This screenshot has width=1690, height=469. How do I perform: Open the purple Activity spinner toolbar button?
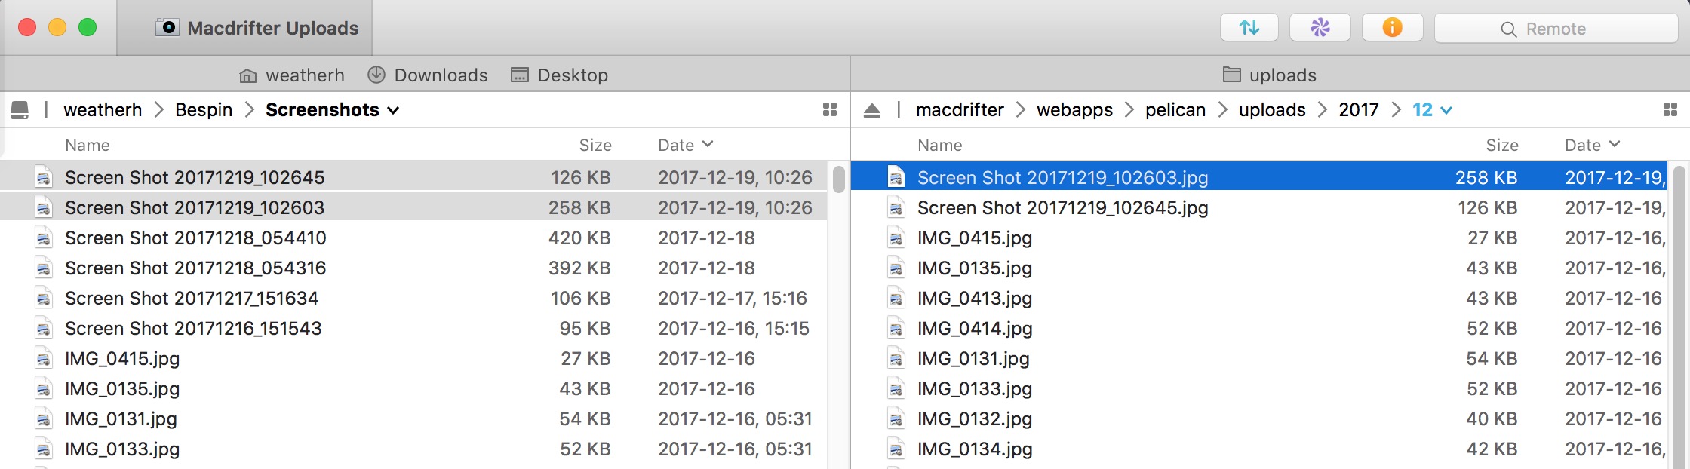pyautogui.click(x=1320, y=28)
